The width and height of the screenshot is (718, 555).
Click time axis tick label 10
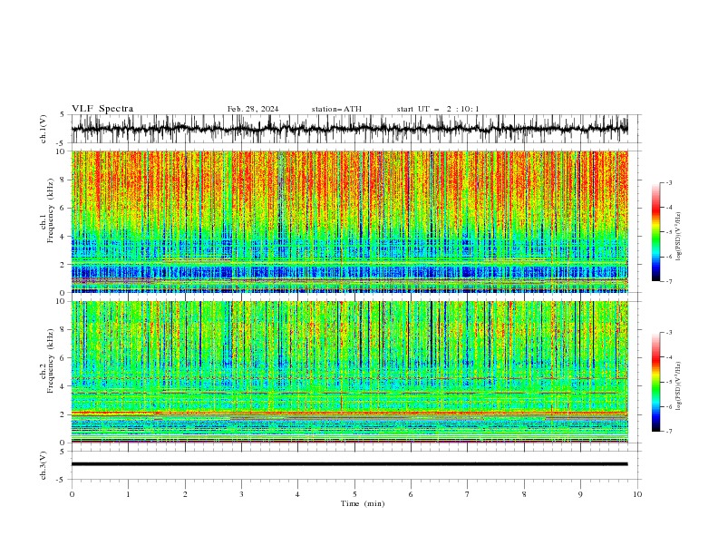click(637, 494)
